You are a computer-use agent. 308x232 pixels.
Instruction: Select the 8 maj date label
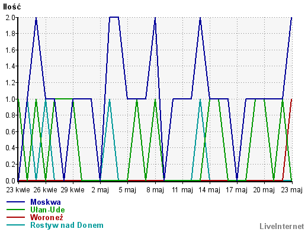click(155, 190)
